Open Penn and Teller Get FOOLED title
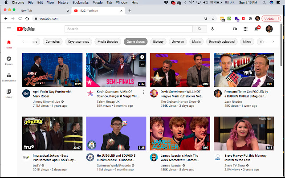The image size is (285, 178). point(246,94)
